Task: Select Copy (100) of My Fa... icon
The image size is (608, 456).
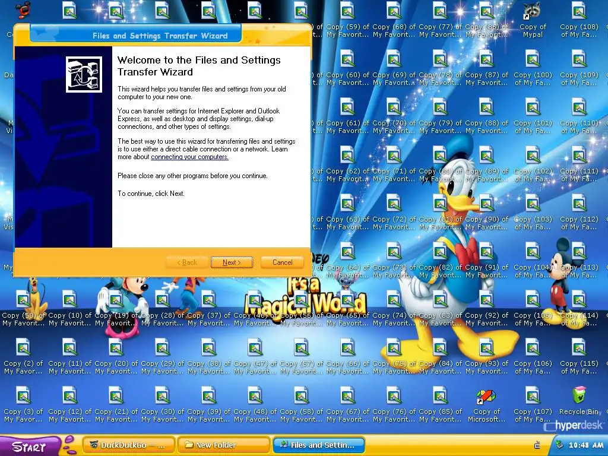Action: click(x=533, y=58)
